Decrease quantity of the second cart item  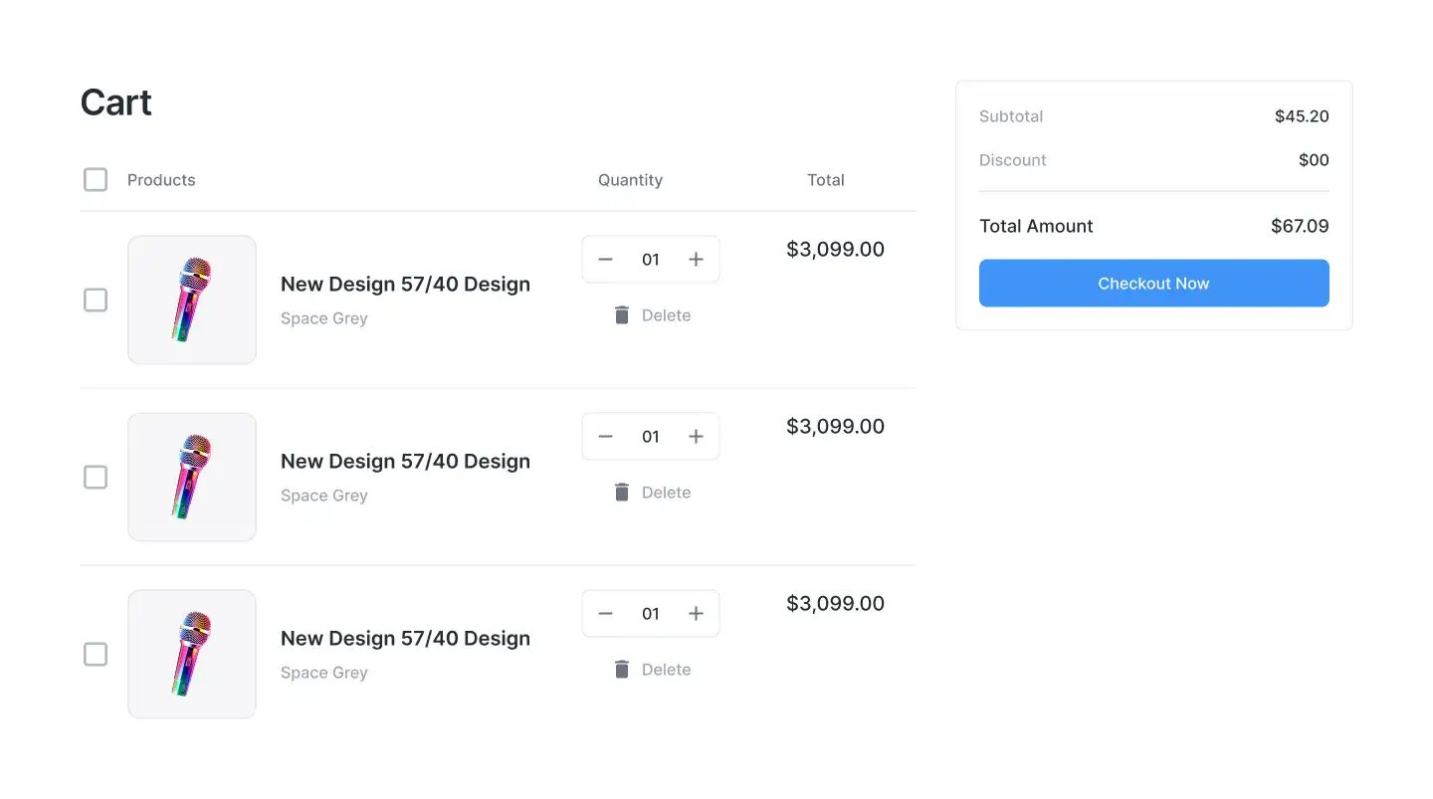(x=605, y=437)
